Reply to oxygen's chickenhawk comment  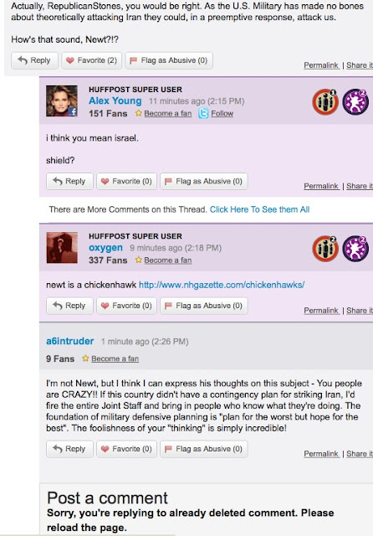click(x=69, y=306)
